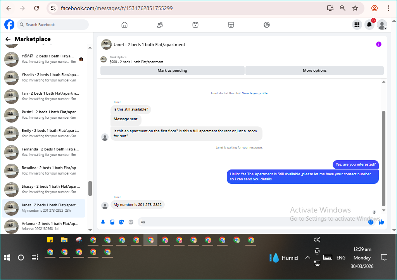Image resolution: width=397 pixels, height=280 pixels.
Task: Click the conversation list scrollbar thumb
Action: 90,188
